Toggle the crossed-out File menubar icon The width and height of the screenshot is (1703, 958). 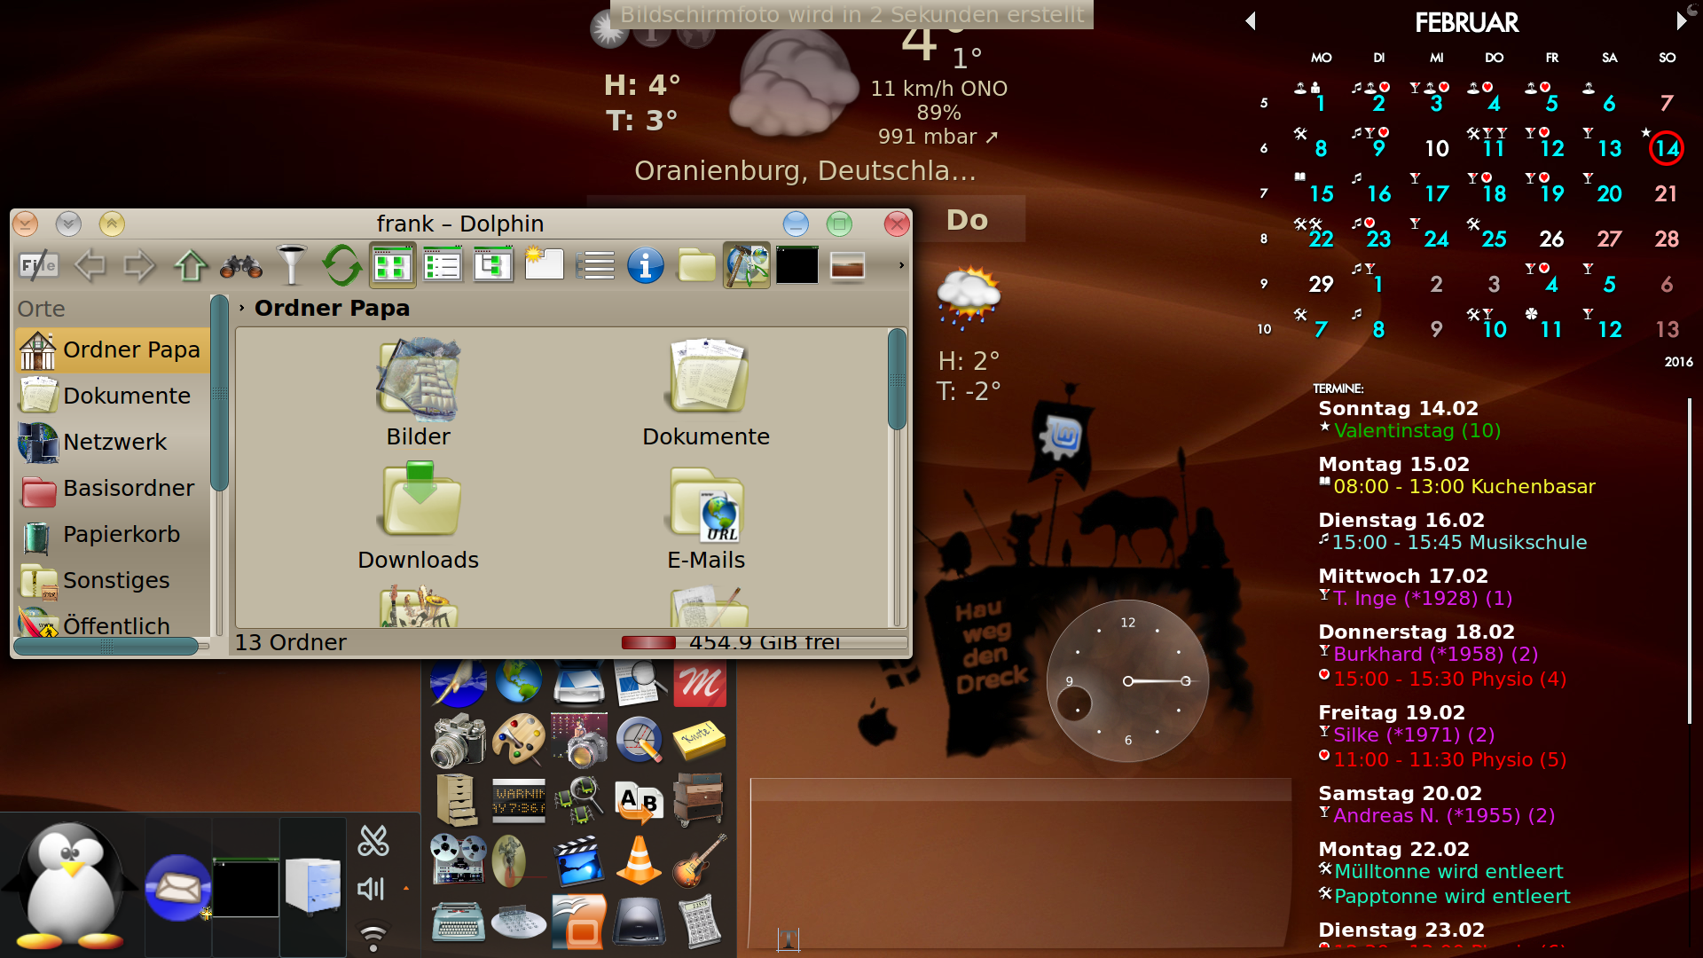(x=38, y=265)
